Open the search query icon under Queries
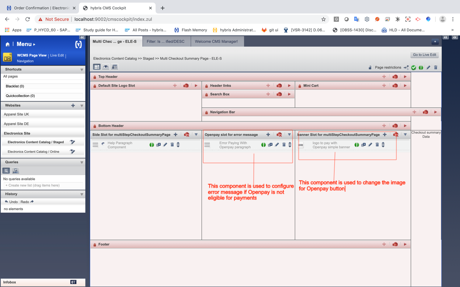460x287 pixels. click(x=6, y=171)
